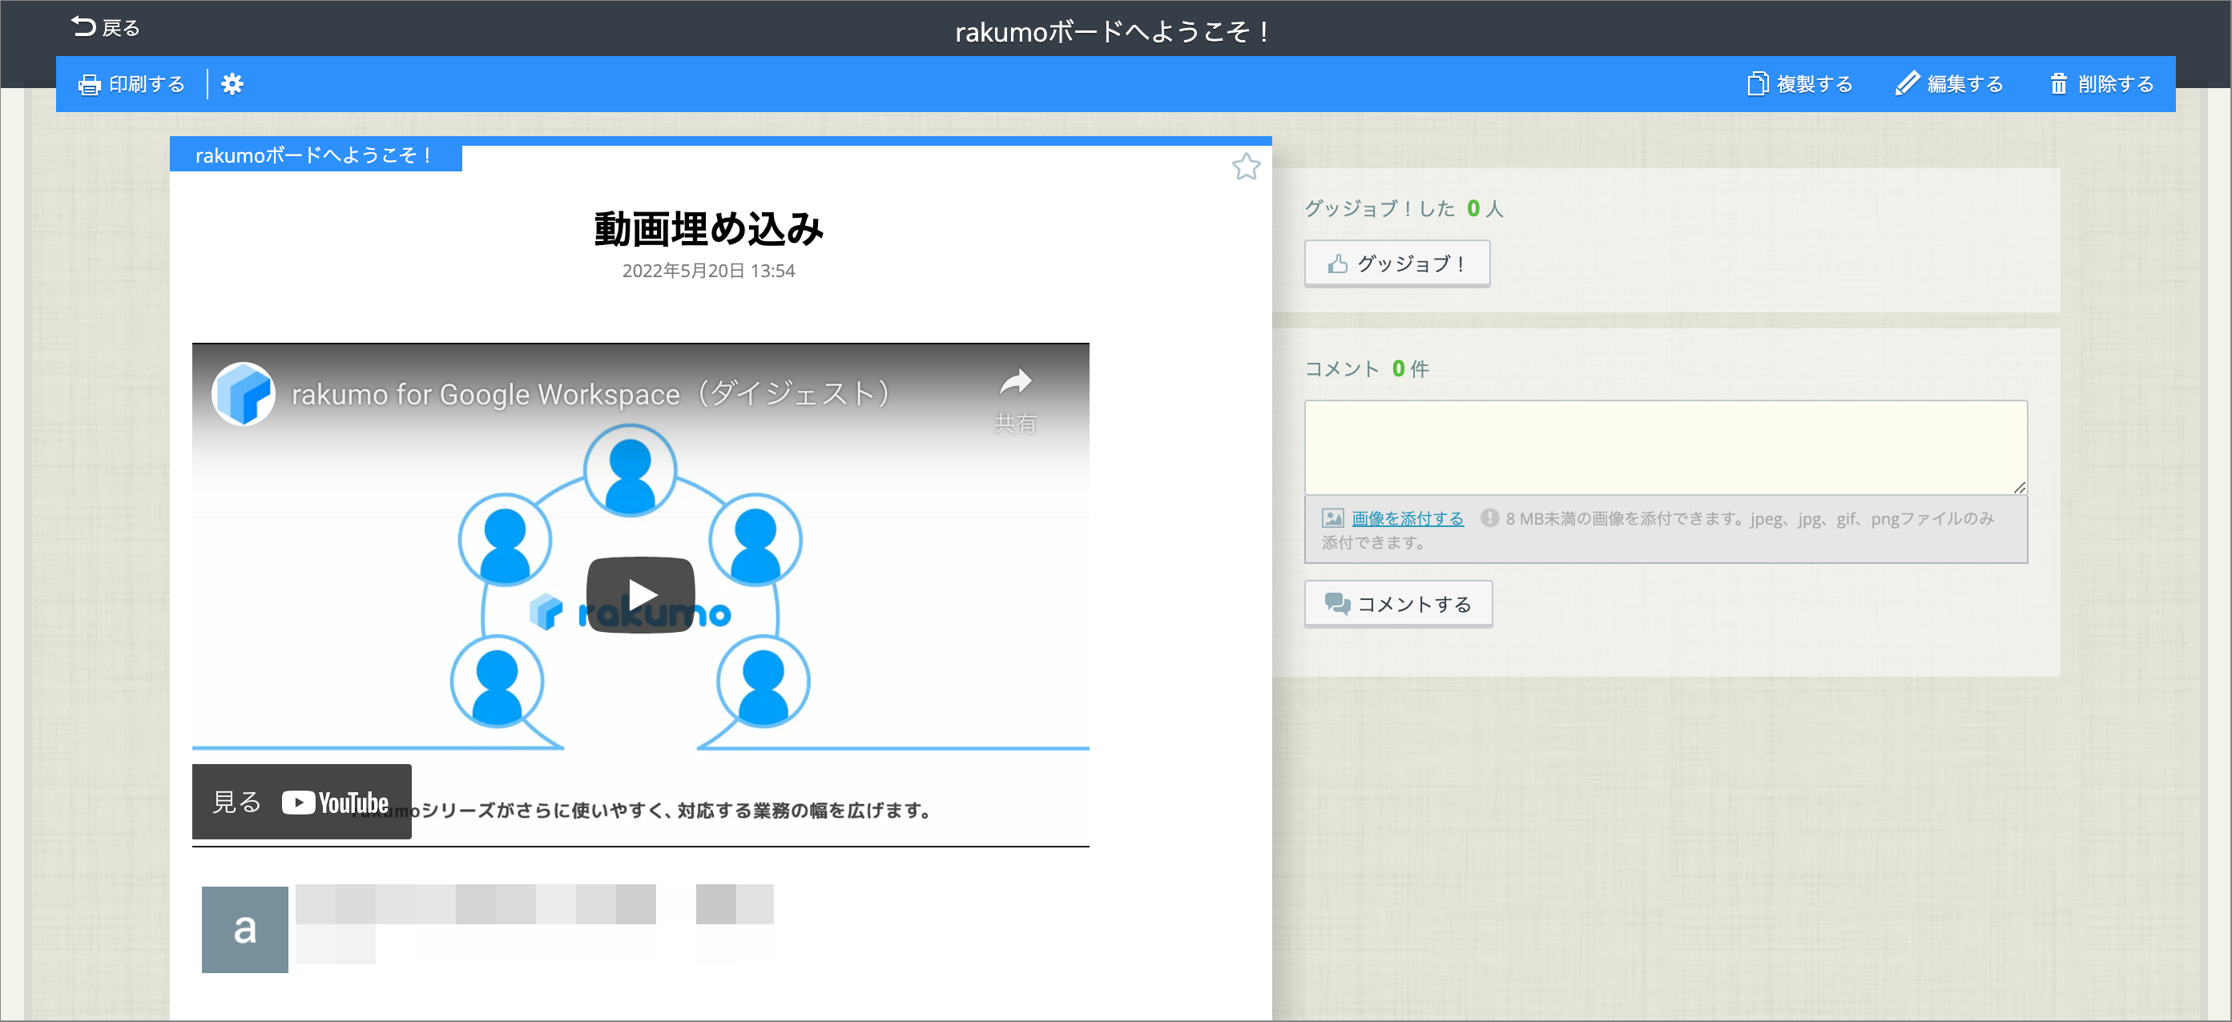Play the embedded YouTube video
The image size is (2232, 1022).
point(641,595)
